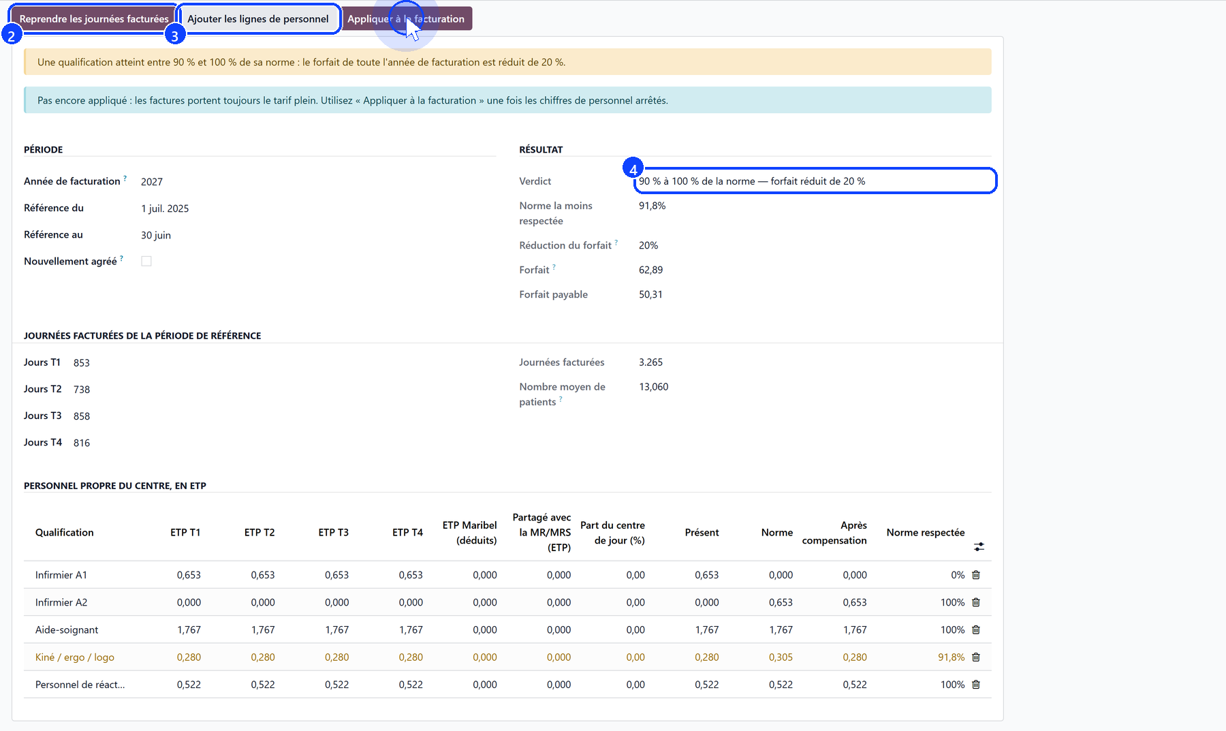Delete the Kiné / ergo / logo line

tap(976, 657)
